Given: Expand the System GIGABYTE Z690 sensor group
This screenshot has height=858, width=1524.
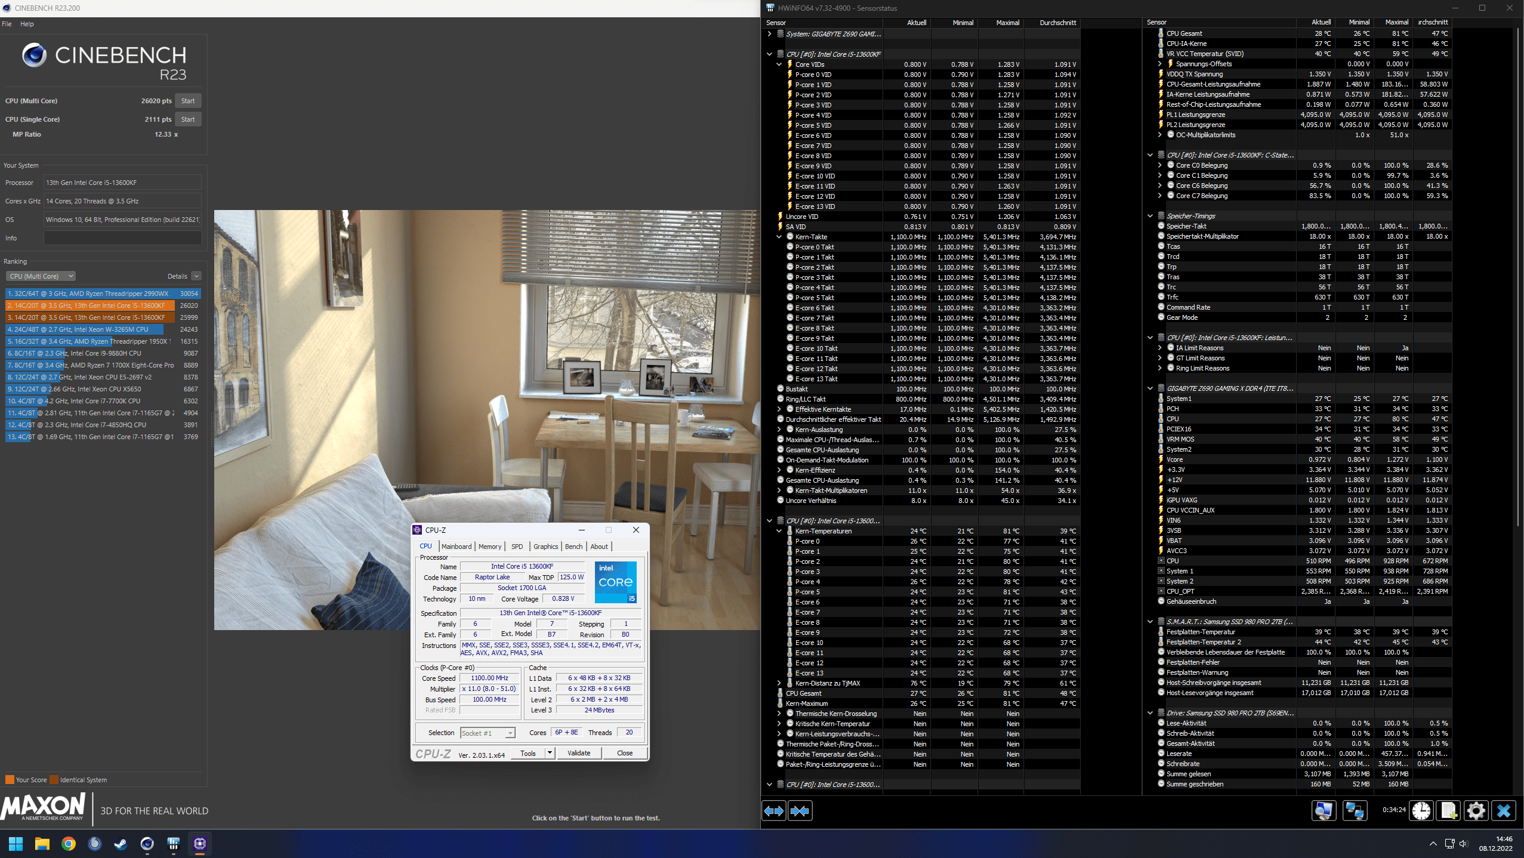Looking at the screenshot, I should pyautogui.click(x=769, y=34).
